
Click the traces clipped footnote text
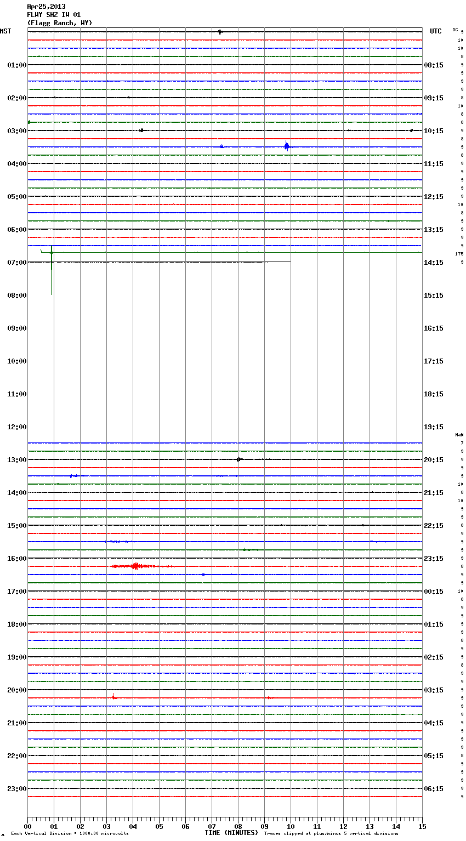(331, 834)
